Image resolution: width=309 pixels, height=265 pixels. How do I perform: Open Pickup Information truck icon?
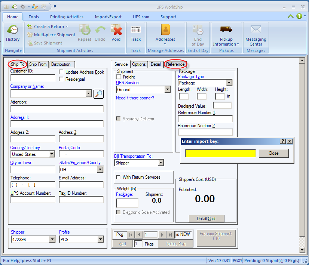[x=226, y=29]
